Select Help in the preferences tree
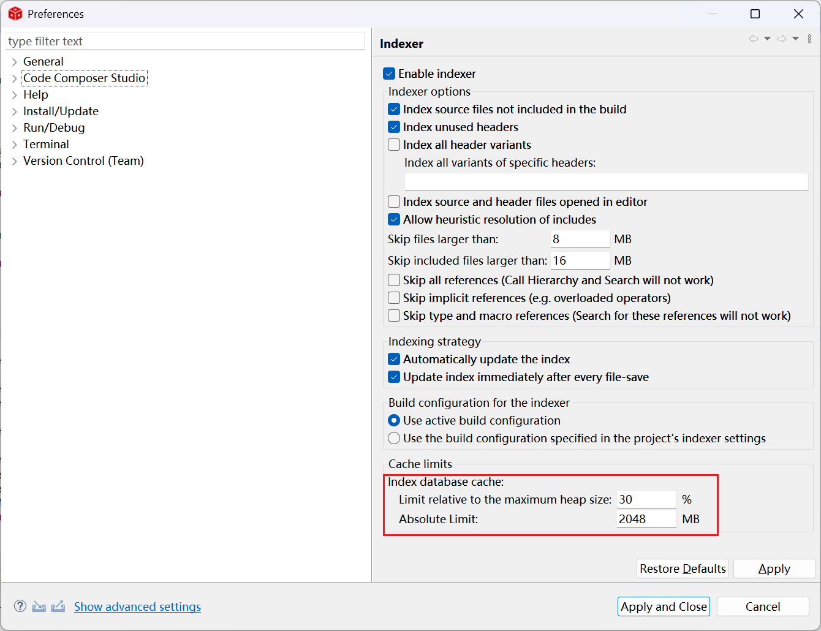Image resolution: width=821 pixels, height=631 pixels. coord(36,94)
